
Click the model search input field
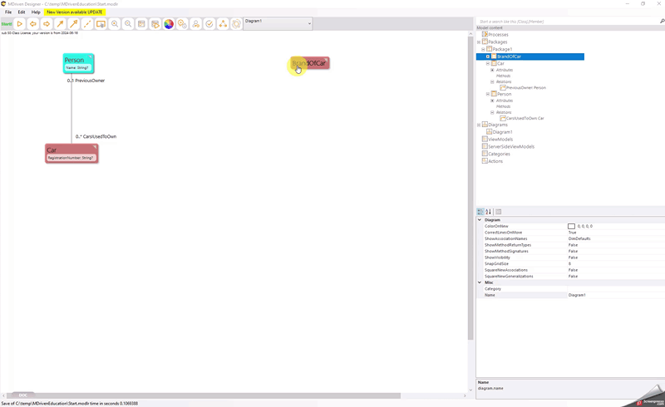pyautogui.click(x=565, y=21)
